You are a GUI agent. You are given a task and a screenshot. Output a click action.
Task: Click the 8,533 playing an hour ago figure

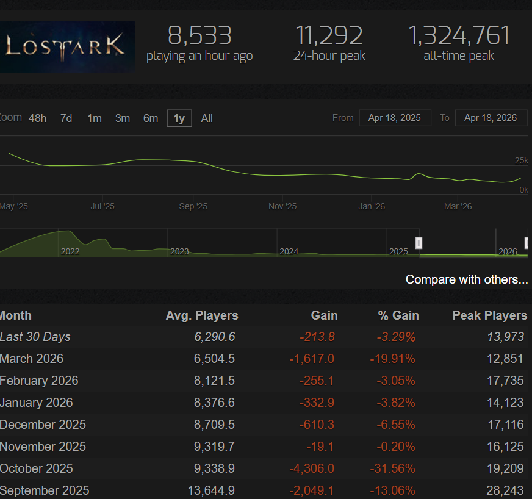[199, 43]
